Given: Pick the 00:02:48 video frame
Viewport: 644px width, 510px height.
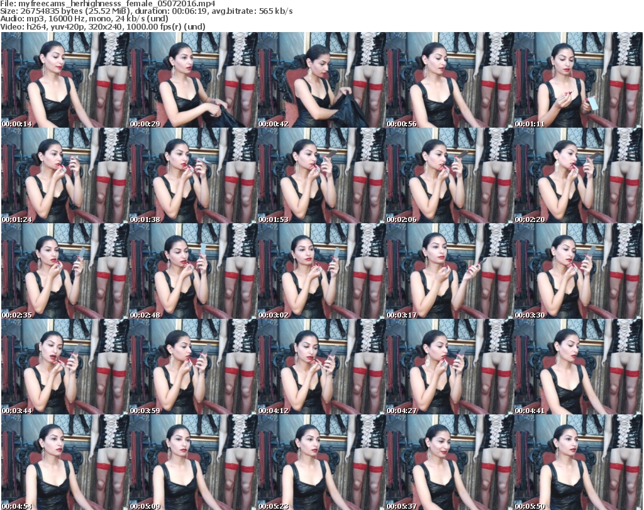Looking at the screenshot, I should [x=194, y=272].
